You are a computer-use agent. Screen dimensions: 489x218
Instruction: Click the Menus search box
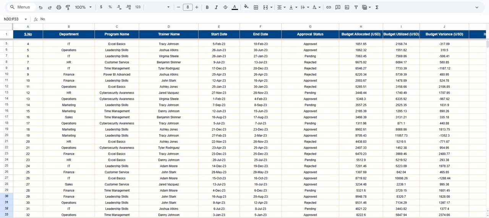[x=21, y=7]
